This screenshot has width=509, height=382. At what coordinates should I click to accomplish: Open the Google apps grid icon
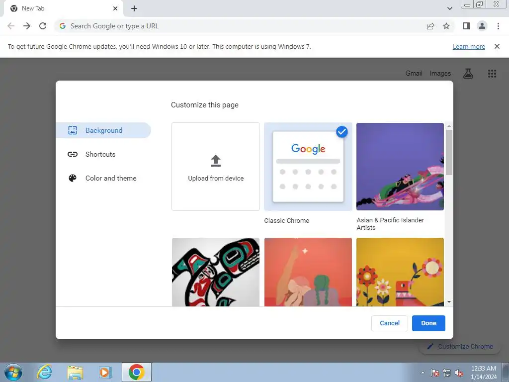tap(492, 74)
